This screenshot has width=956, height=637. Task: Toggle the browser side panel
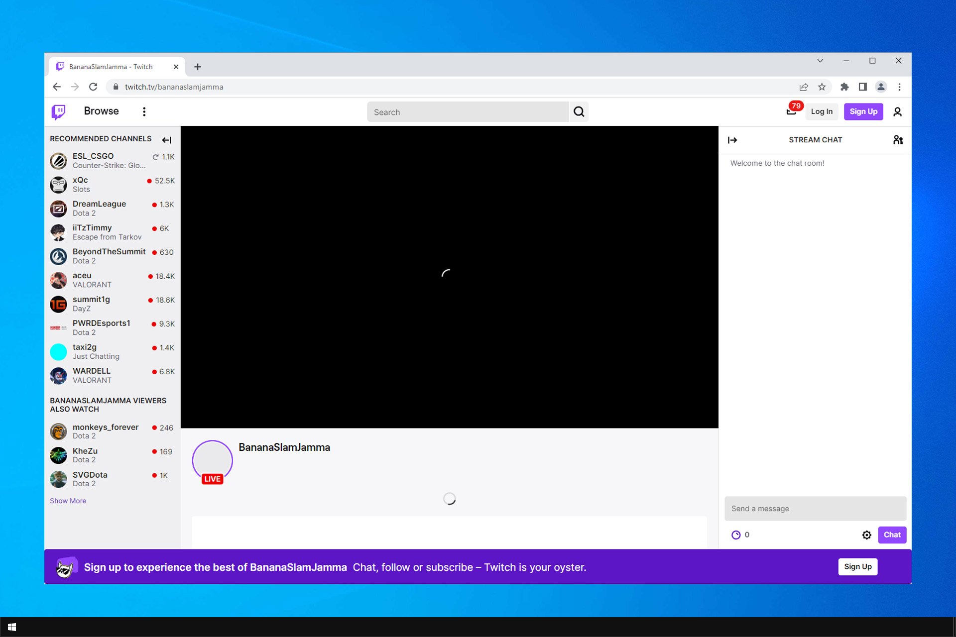pos(863,87)
